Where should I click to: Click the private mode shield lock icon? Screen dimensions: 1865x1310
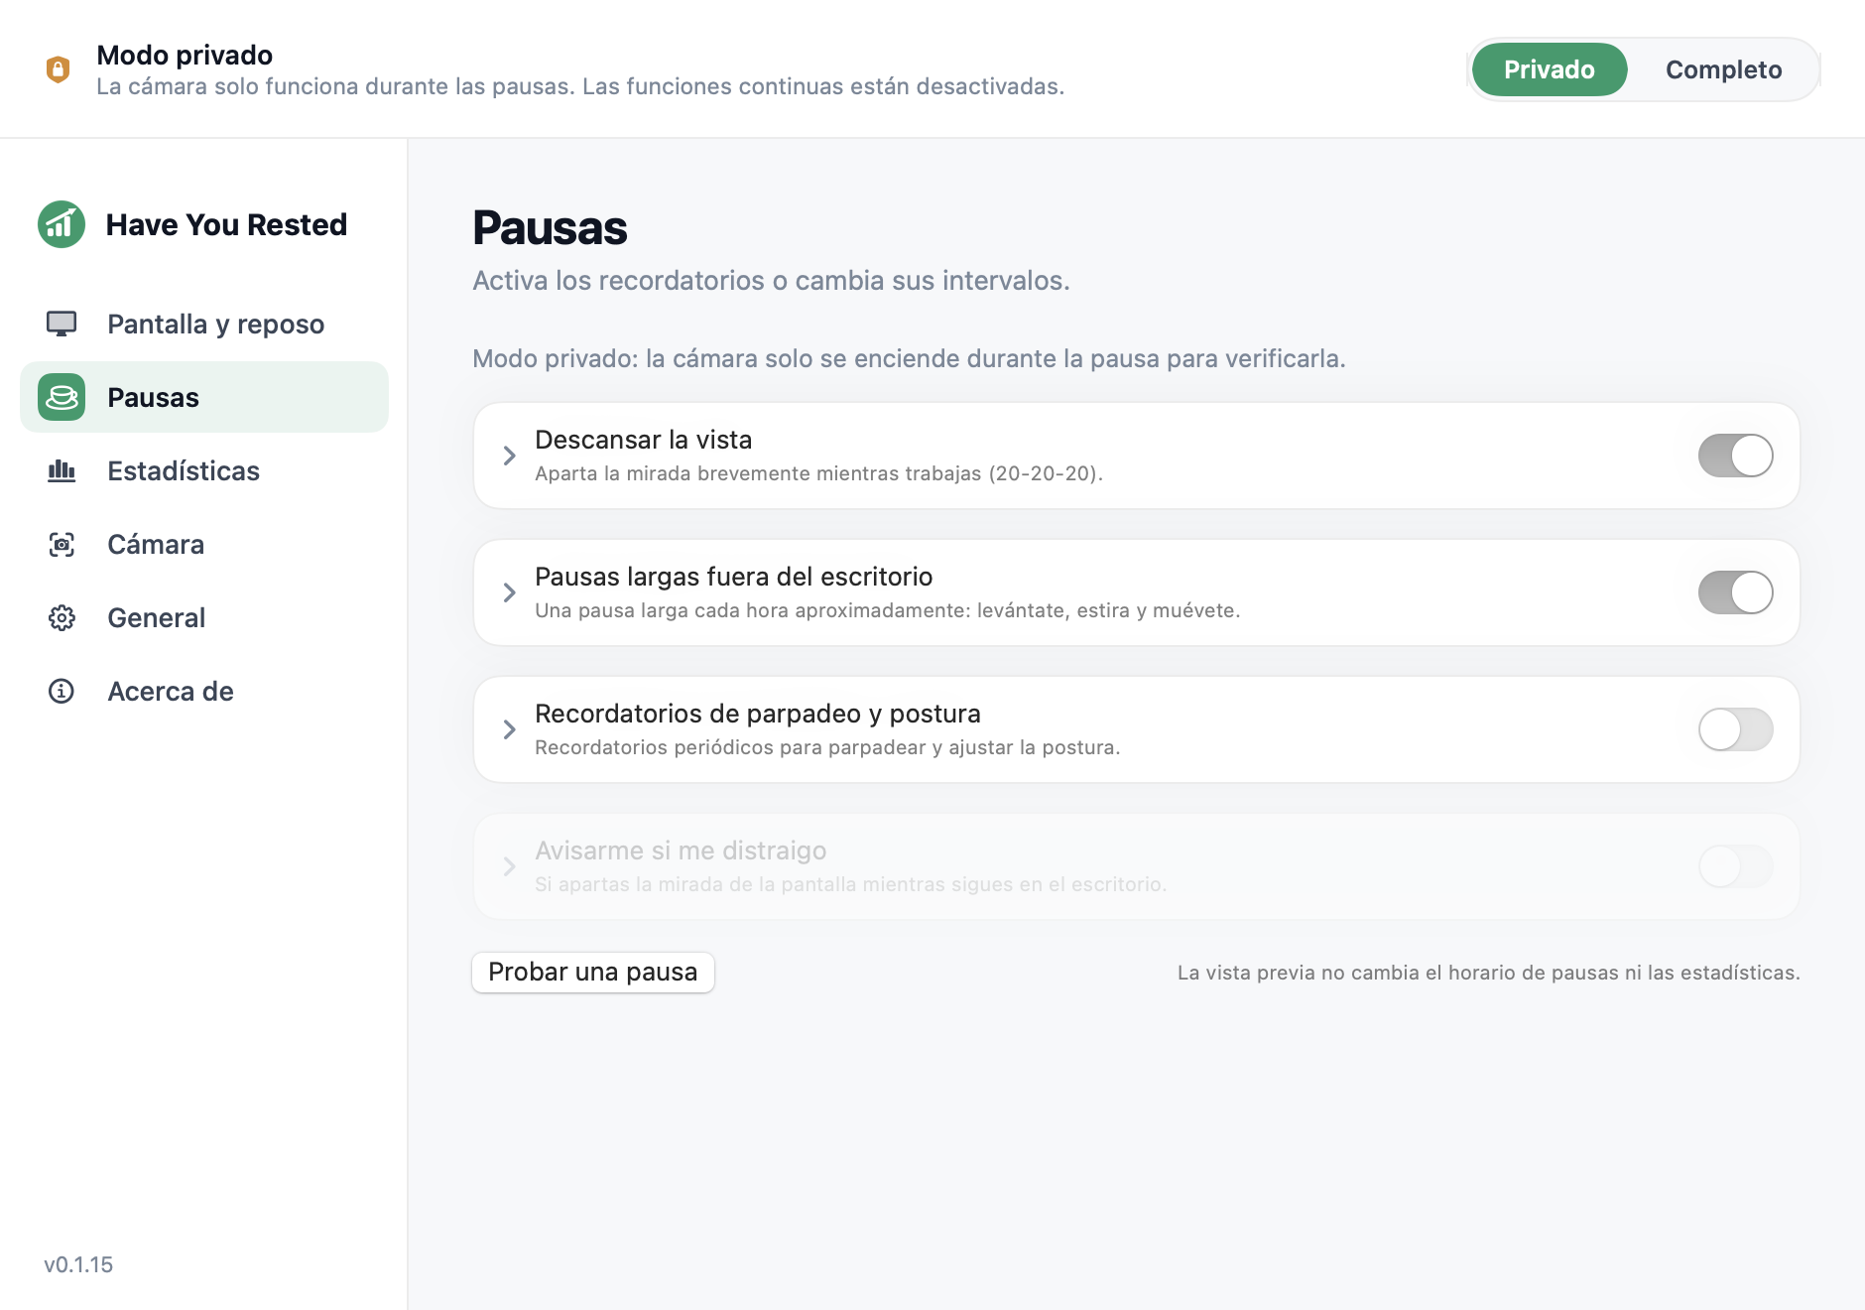(x=59, y=69)
